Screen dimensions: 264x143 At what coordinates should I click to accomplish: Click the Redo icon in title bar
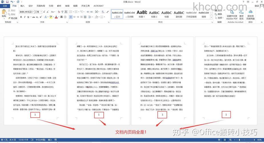pyautogui.click(x=18, y=2)
